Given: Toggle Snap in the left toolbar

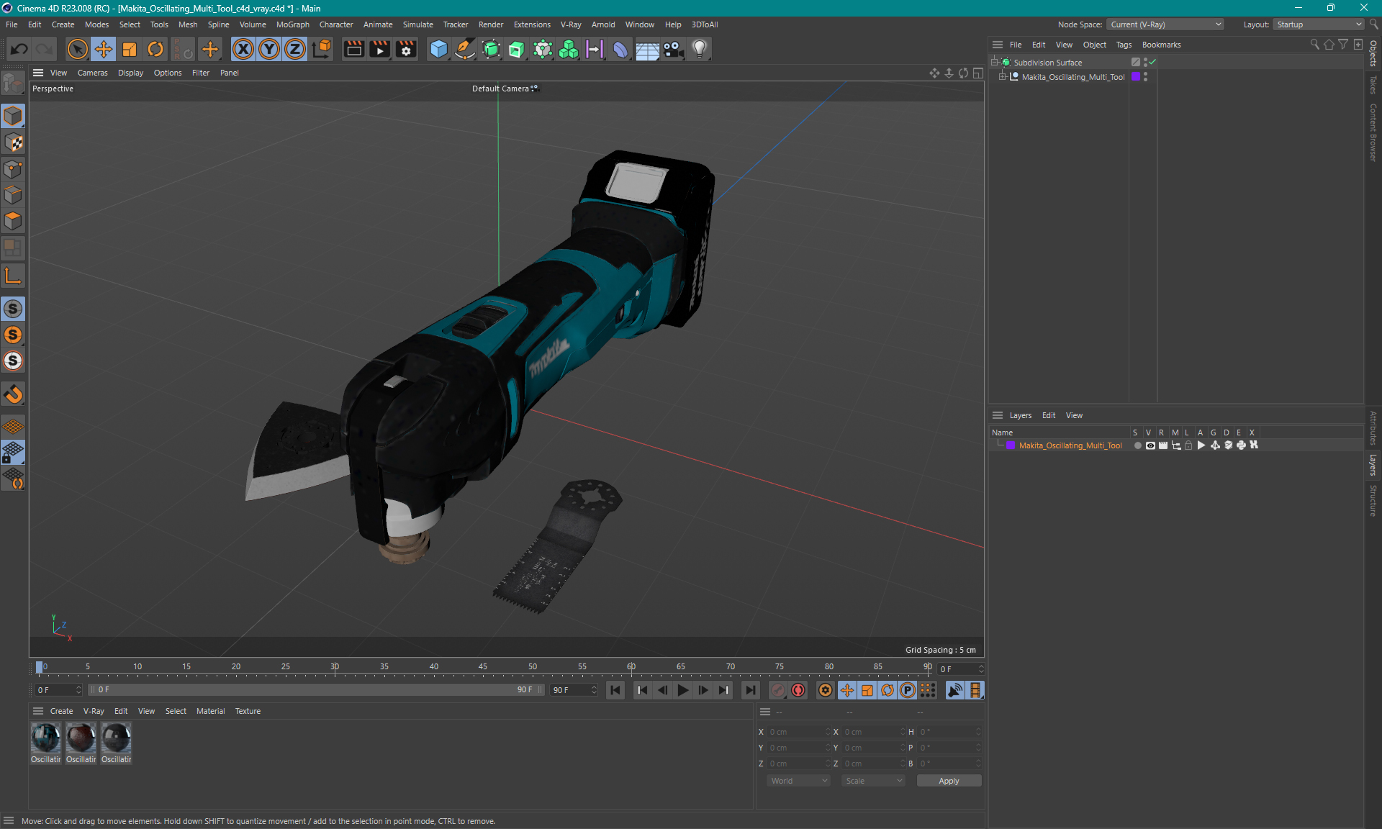Looking at the screenshot, I should pos(13,394).
